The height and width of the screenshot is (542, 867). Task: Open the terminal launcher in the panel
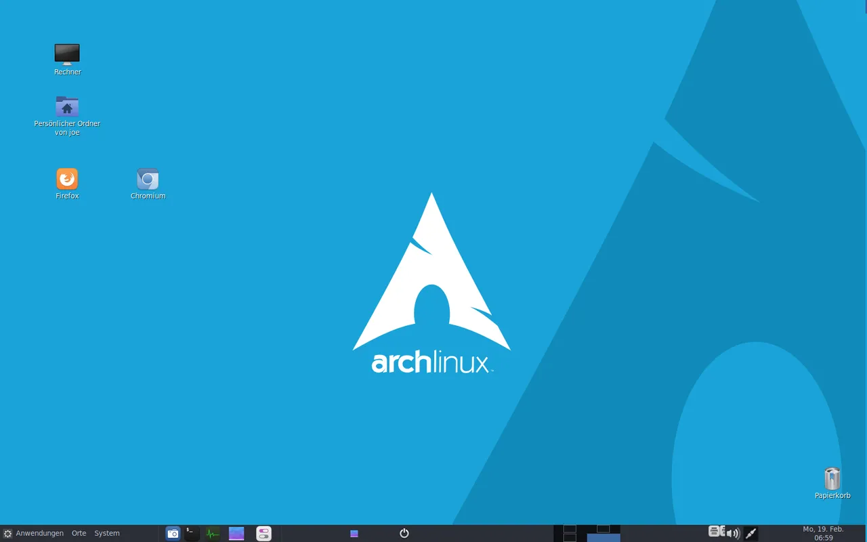(x=192, y=533)
